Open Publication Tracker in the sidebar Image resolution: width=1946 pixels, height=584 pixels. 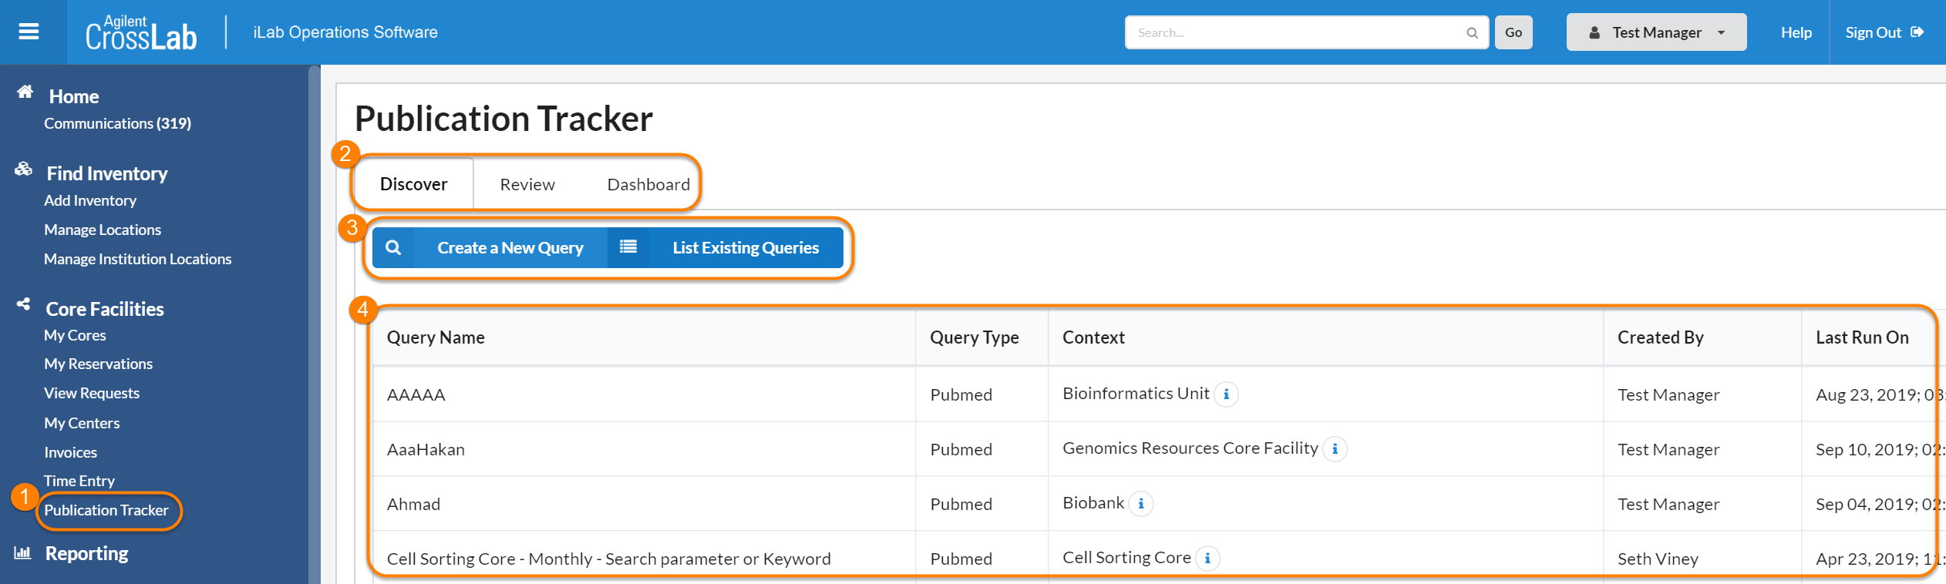[106, 510]
